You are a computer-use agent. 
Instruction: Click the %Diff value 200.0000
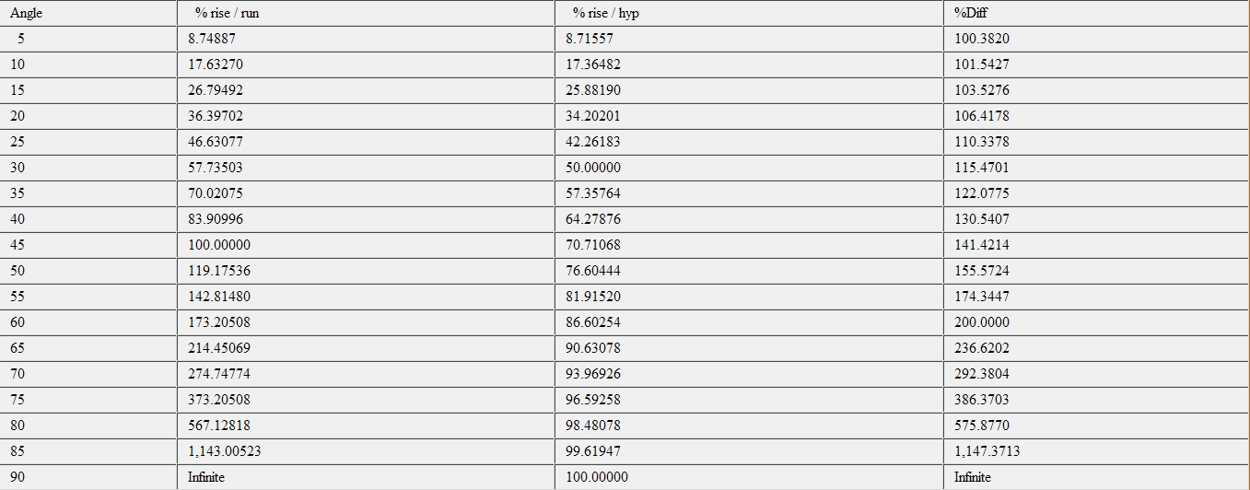point(1096,322)
